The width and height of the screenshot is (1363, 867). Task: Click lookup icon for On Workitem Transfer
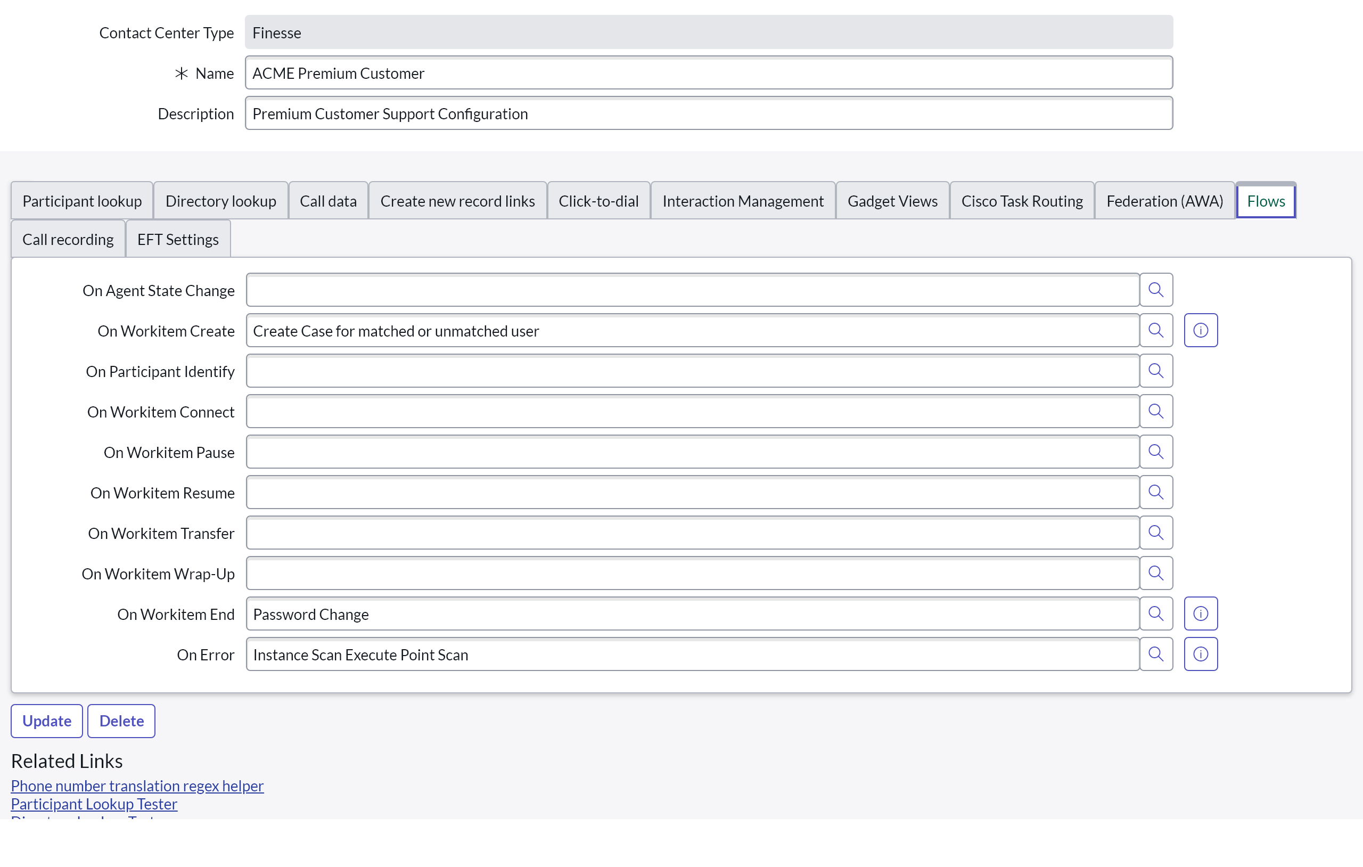1155,533
